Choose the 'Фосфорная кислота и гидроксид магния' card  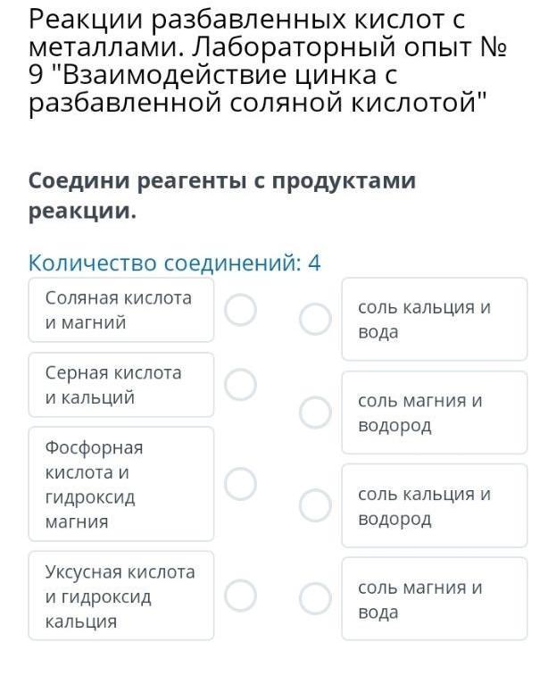pos(120,484)
